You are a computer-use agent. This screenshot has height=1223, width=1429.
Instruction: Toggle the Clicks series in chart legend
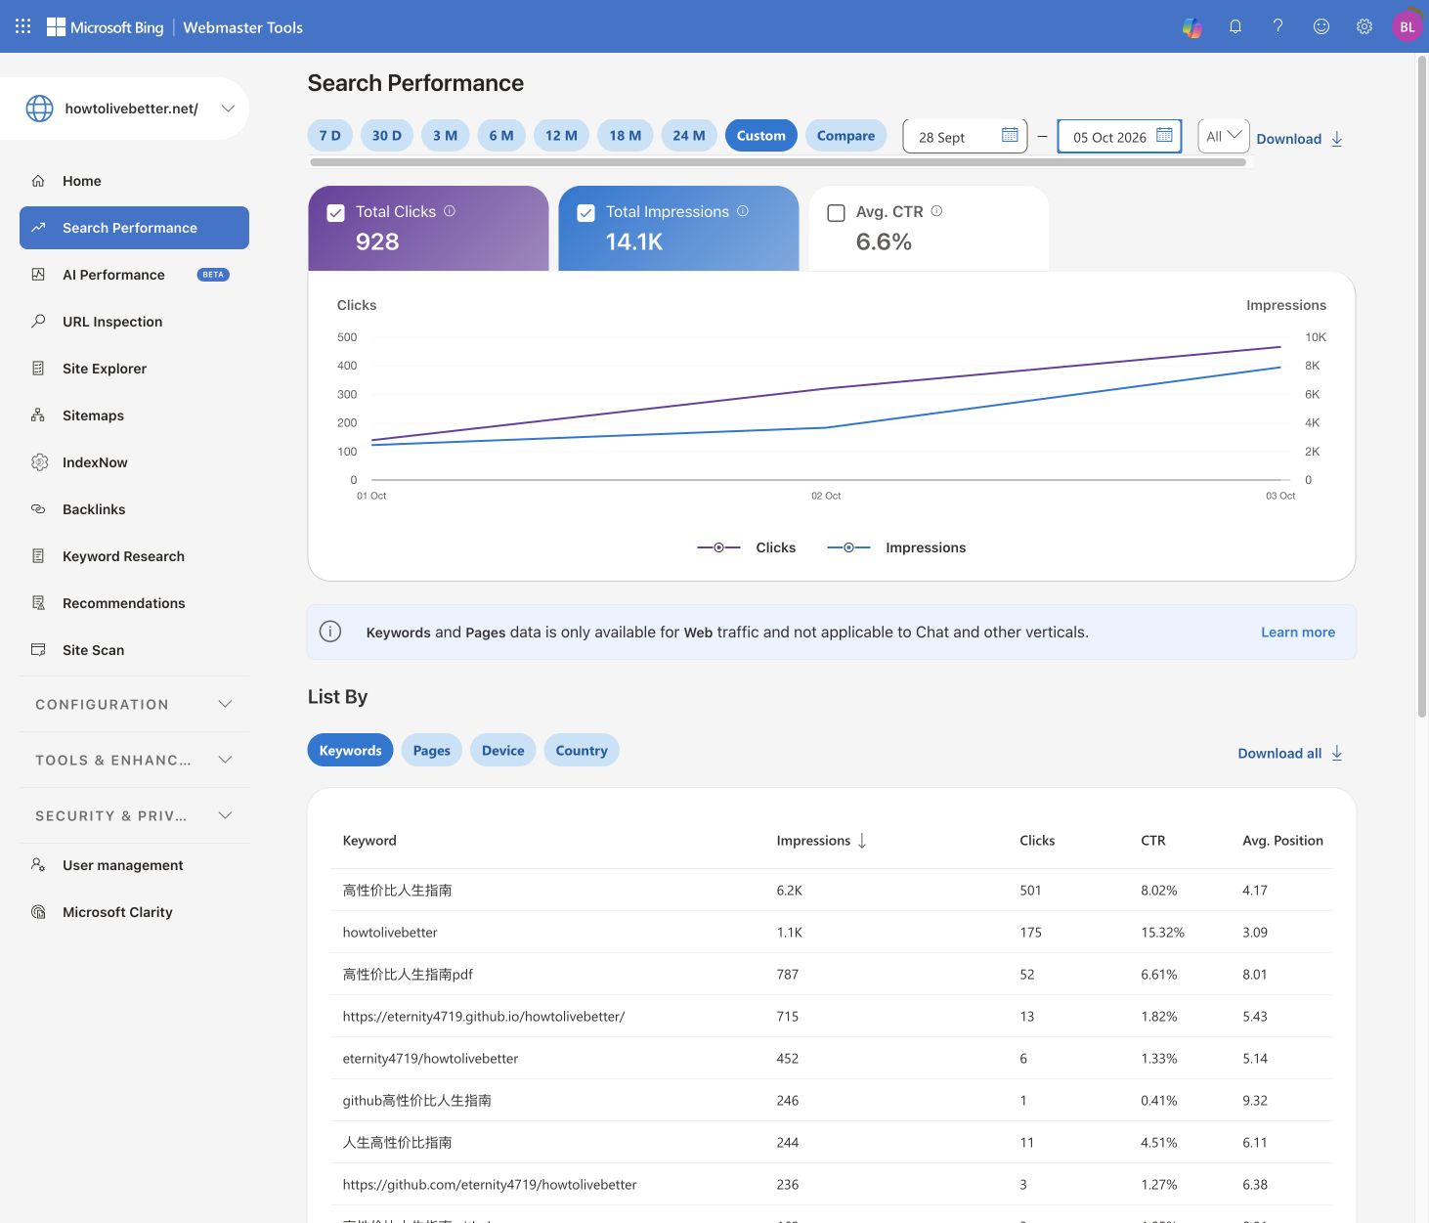747,547
